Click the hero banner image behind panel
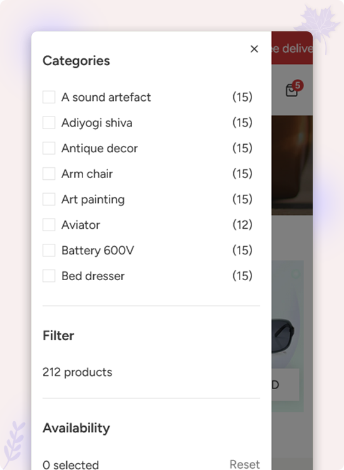This screenshot has height=470, width=344. coord(292,165)
